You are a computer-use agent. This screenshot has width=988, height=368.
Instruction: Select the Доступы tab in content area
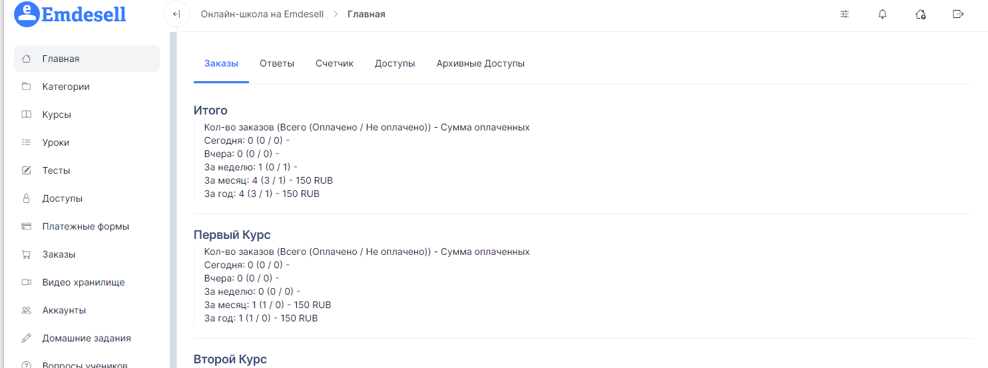click(395, 64)
